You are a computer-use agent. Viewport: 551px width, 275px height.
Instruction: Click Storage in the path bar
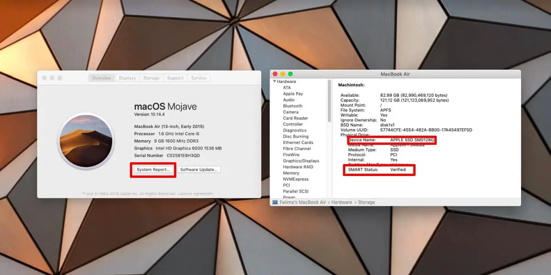[x=366, y=202]
